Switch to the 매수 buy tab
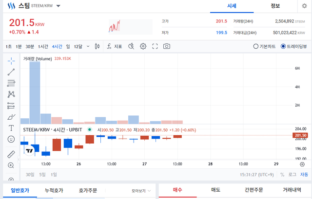Viewport: 312px width, 199px height. coord(177,190)
